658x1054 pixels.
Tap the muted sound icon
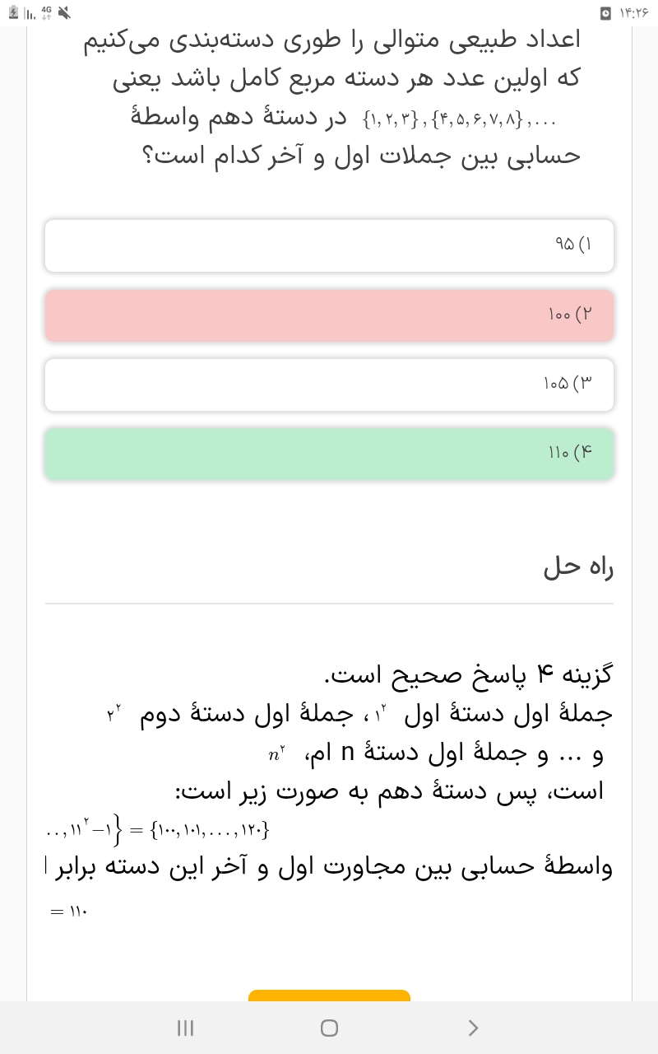[65, 13]
